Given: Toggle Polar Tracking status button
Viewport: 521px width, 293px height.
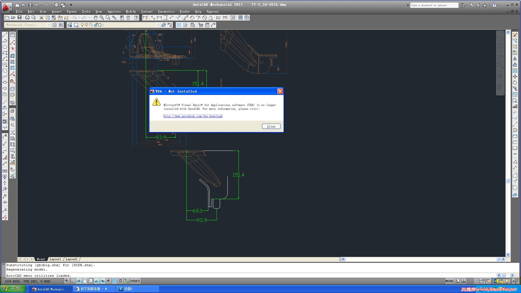Looking at the screenshot, I should point(79,281).
